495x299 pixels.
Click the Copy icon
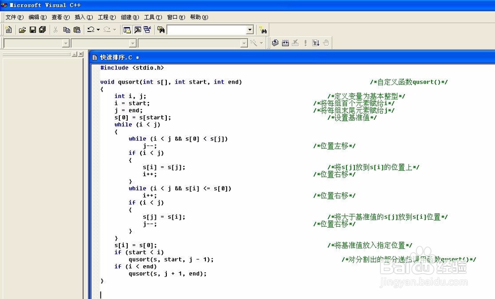coord(66,30)
